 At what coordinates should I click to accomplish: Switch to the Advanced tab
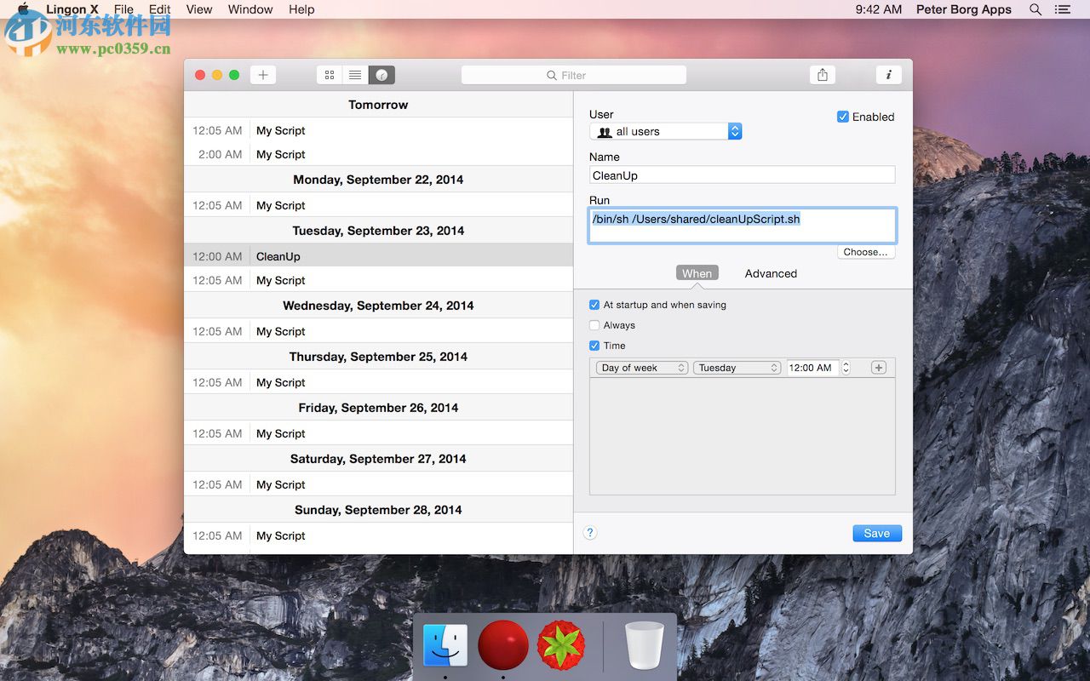coord(771,273)
